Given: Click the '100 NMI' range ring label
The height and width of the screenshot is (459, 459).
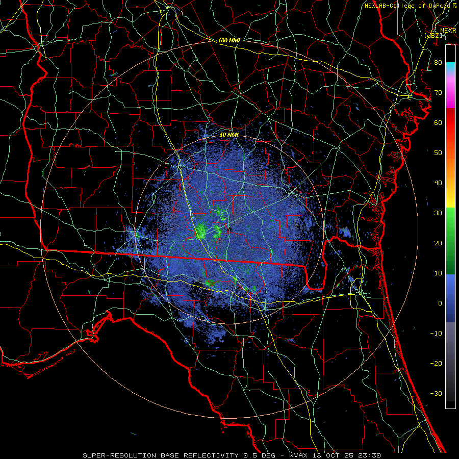Looking at the screenshot, I should point(229,40).
